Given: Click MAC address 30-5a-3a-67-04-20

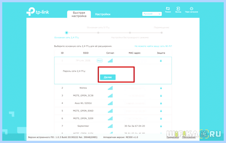Looking at the screenshot, I should tap(134, 126).
